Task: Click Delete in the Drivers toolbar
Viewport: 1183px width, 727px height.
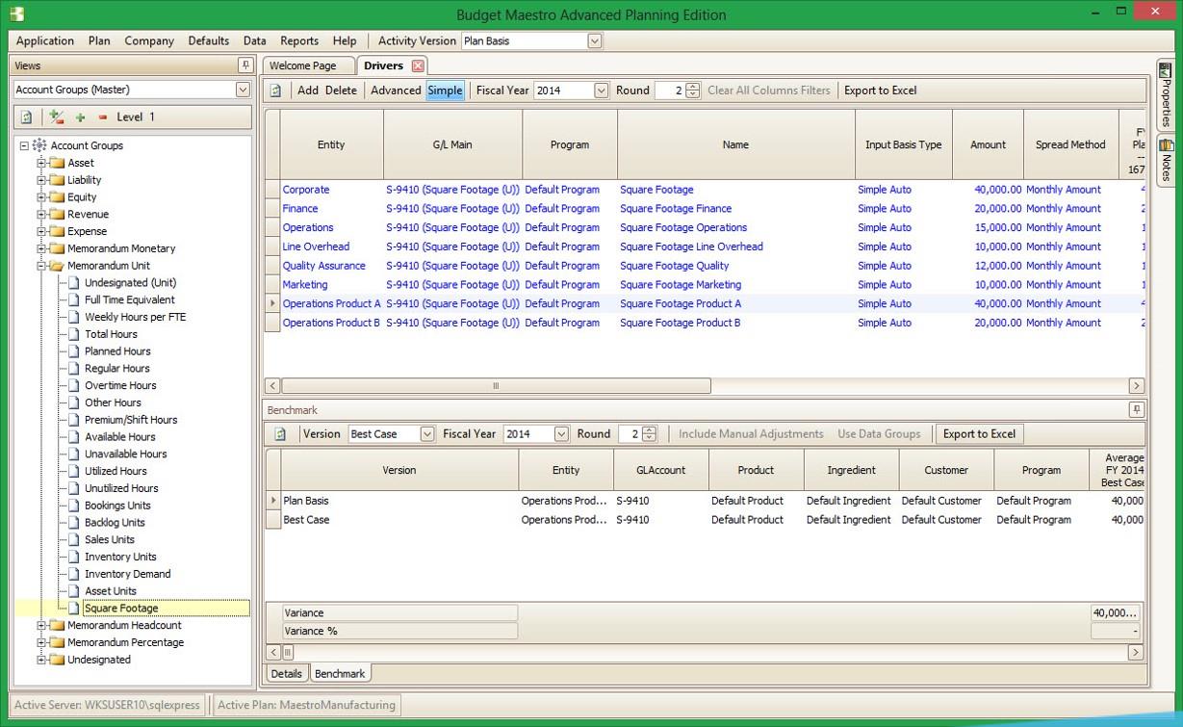Action: tap(341, 91)
